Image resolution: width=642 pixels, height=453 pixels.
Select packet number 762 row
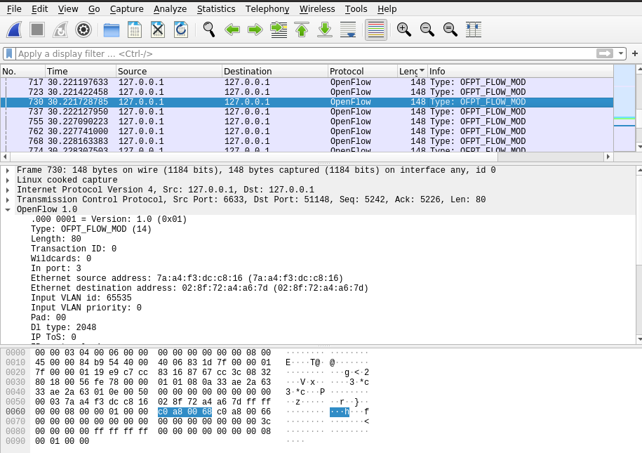point(307,131)
